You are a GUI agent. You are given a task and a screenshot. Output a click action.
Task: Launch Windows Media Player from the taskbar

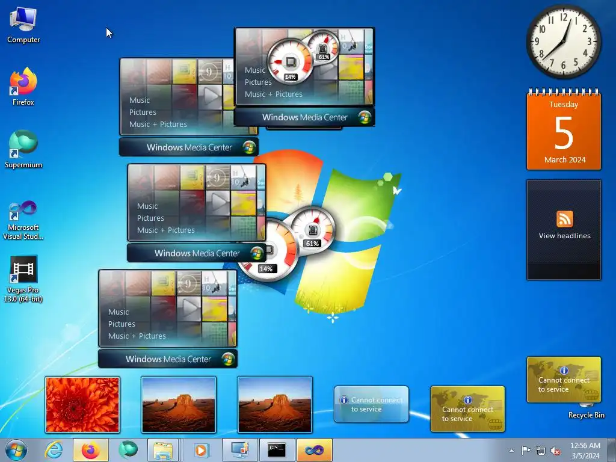[201, 450]
